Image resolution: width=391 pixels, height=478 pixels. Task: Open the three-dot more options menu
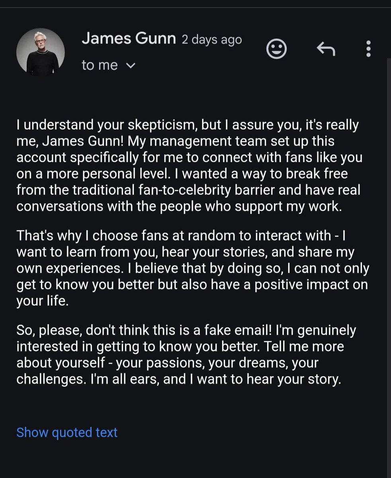pos(368,49)
